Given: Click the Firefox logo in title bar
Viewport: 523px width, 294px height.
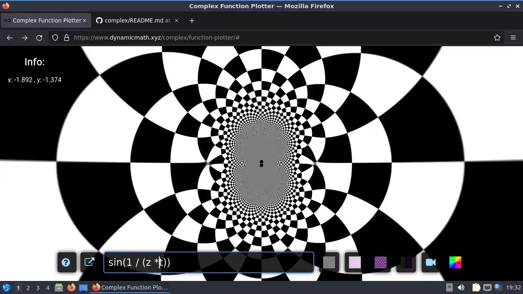Looking at the screenshot, I should click(x=6, y=6).
